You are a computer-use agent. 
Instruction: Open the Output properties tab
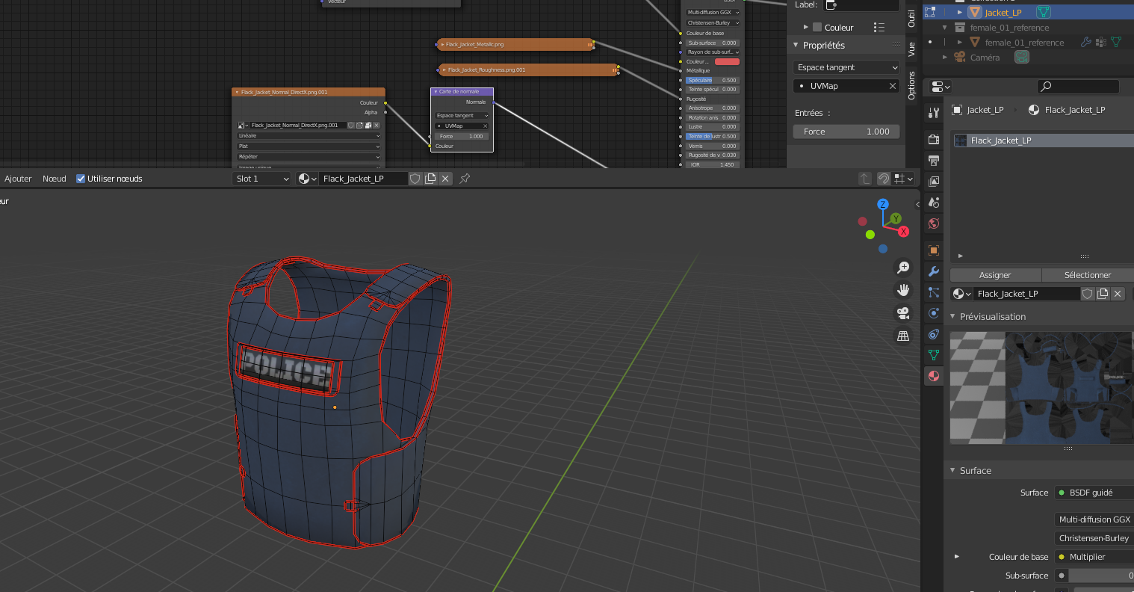click(x=934, y=160)
